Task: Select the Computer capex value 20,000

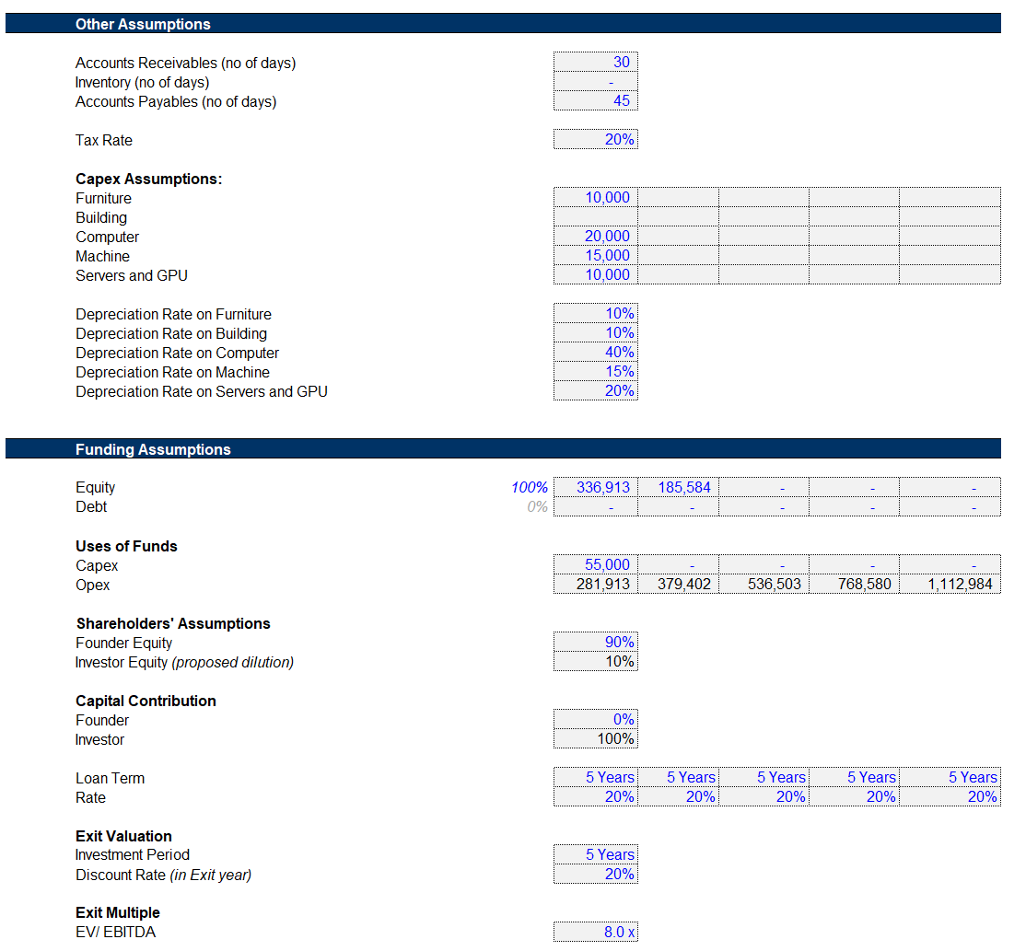Action: pyautogui.click(x=595, y=237)
